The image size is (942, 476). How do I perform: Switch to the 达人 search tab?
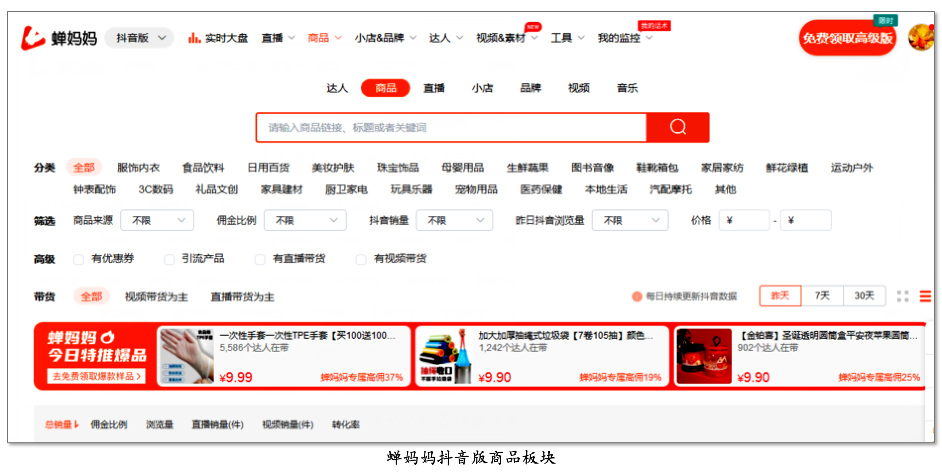click(x=337, y=88)
